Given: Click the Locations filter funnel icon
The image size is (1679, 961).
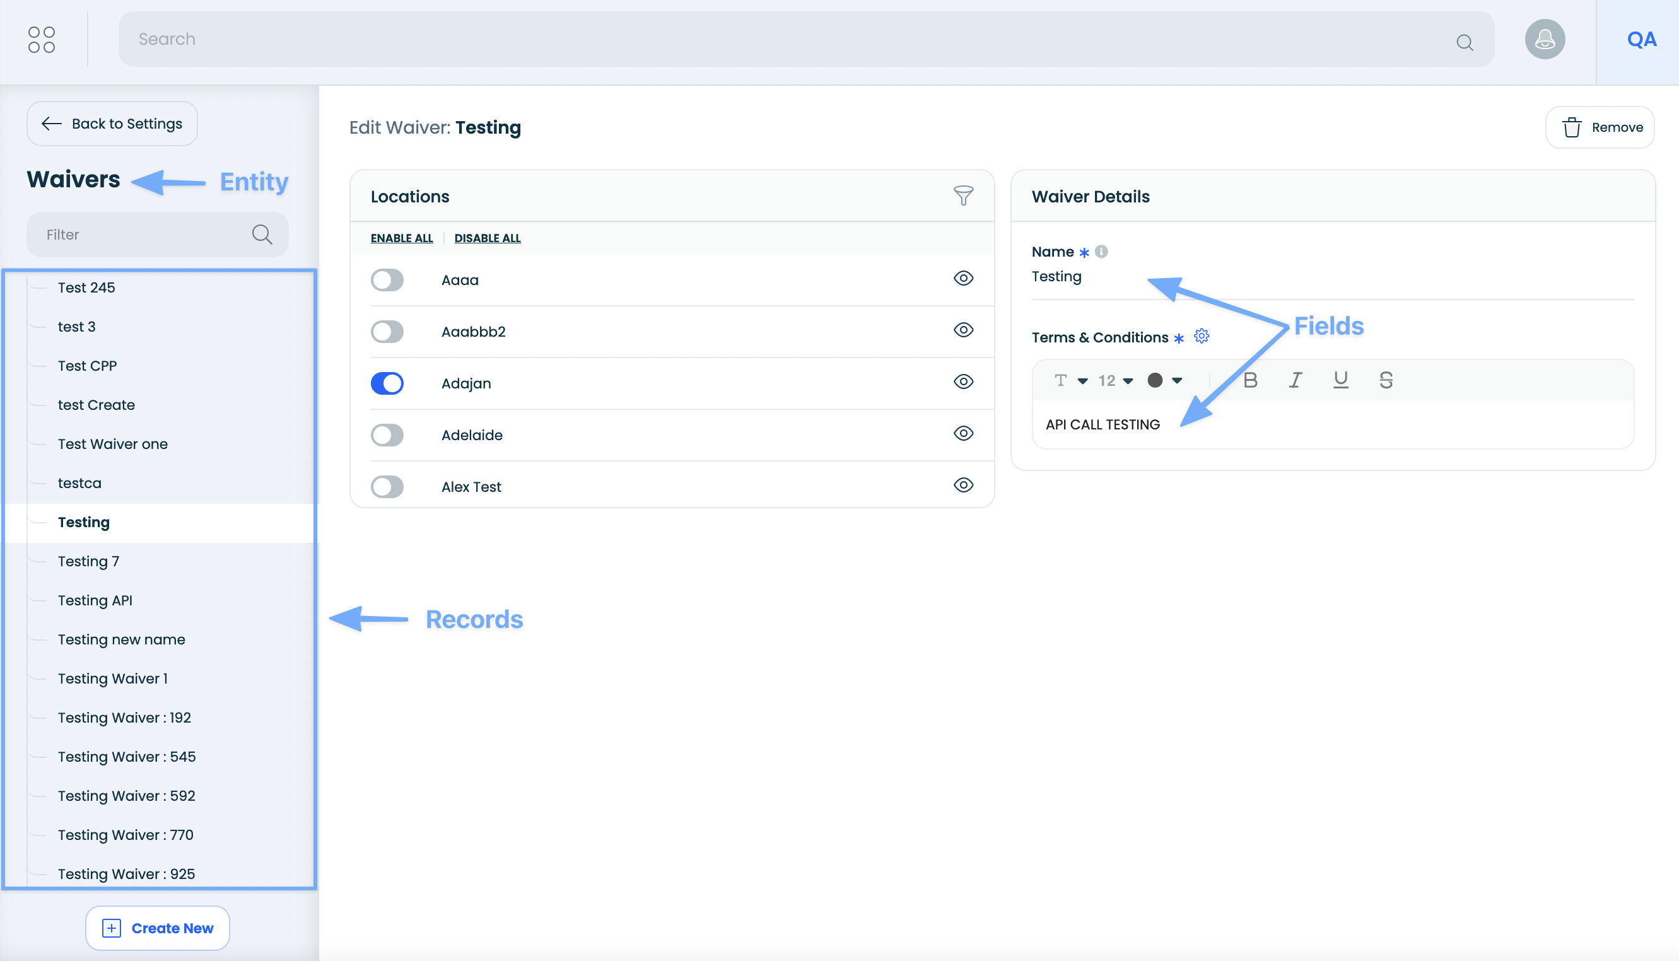Looking at the screenshot, I should pyautogui.click(x=963, y=195).
